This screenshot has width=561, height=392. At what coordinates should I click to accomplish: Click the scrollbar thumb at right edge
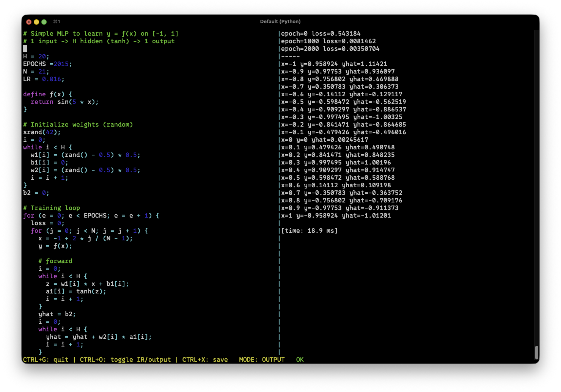(536, 352)
